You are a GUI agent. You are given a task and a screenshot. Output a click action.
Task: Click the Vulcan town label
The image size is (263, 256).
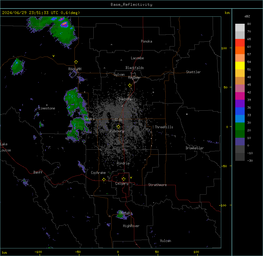[166, 241]
